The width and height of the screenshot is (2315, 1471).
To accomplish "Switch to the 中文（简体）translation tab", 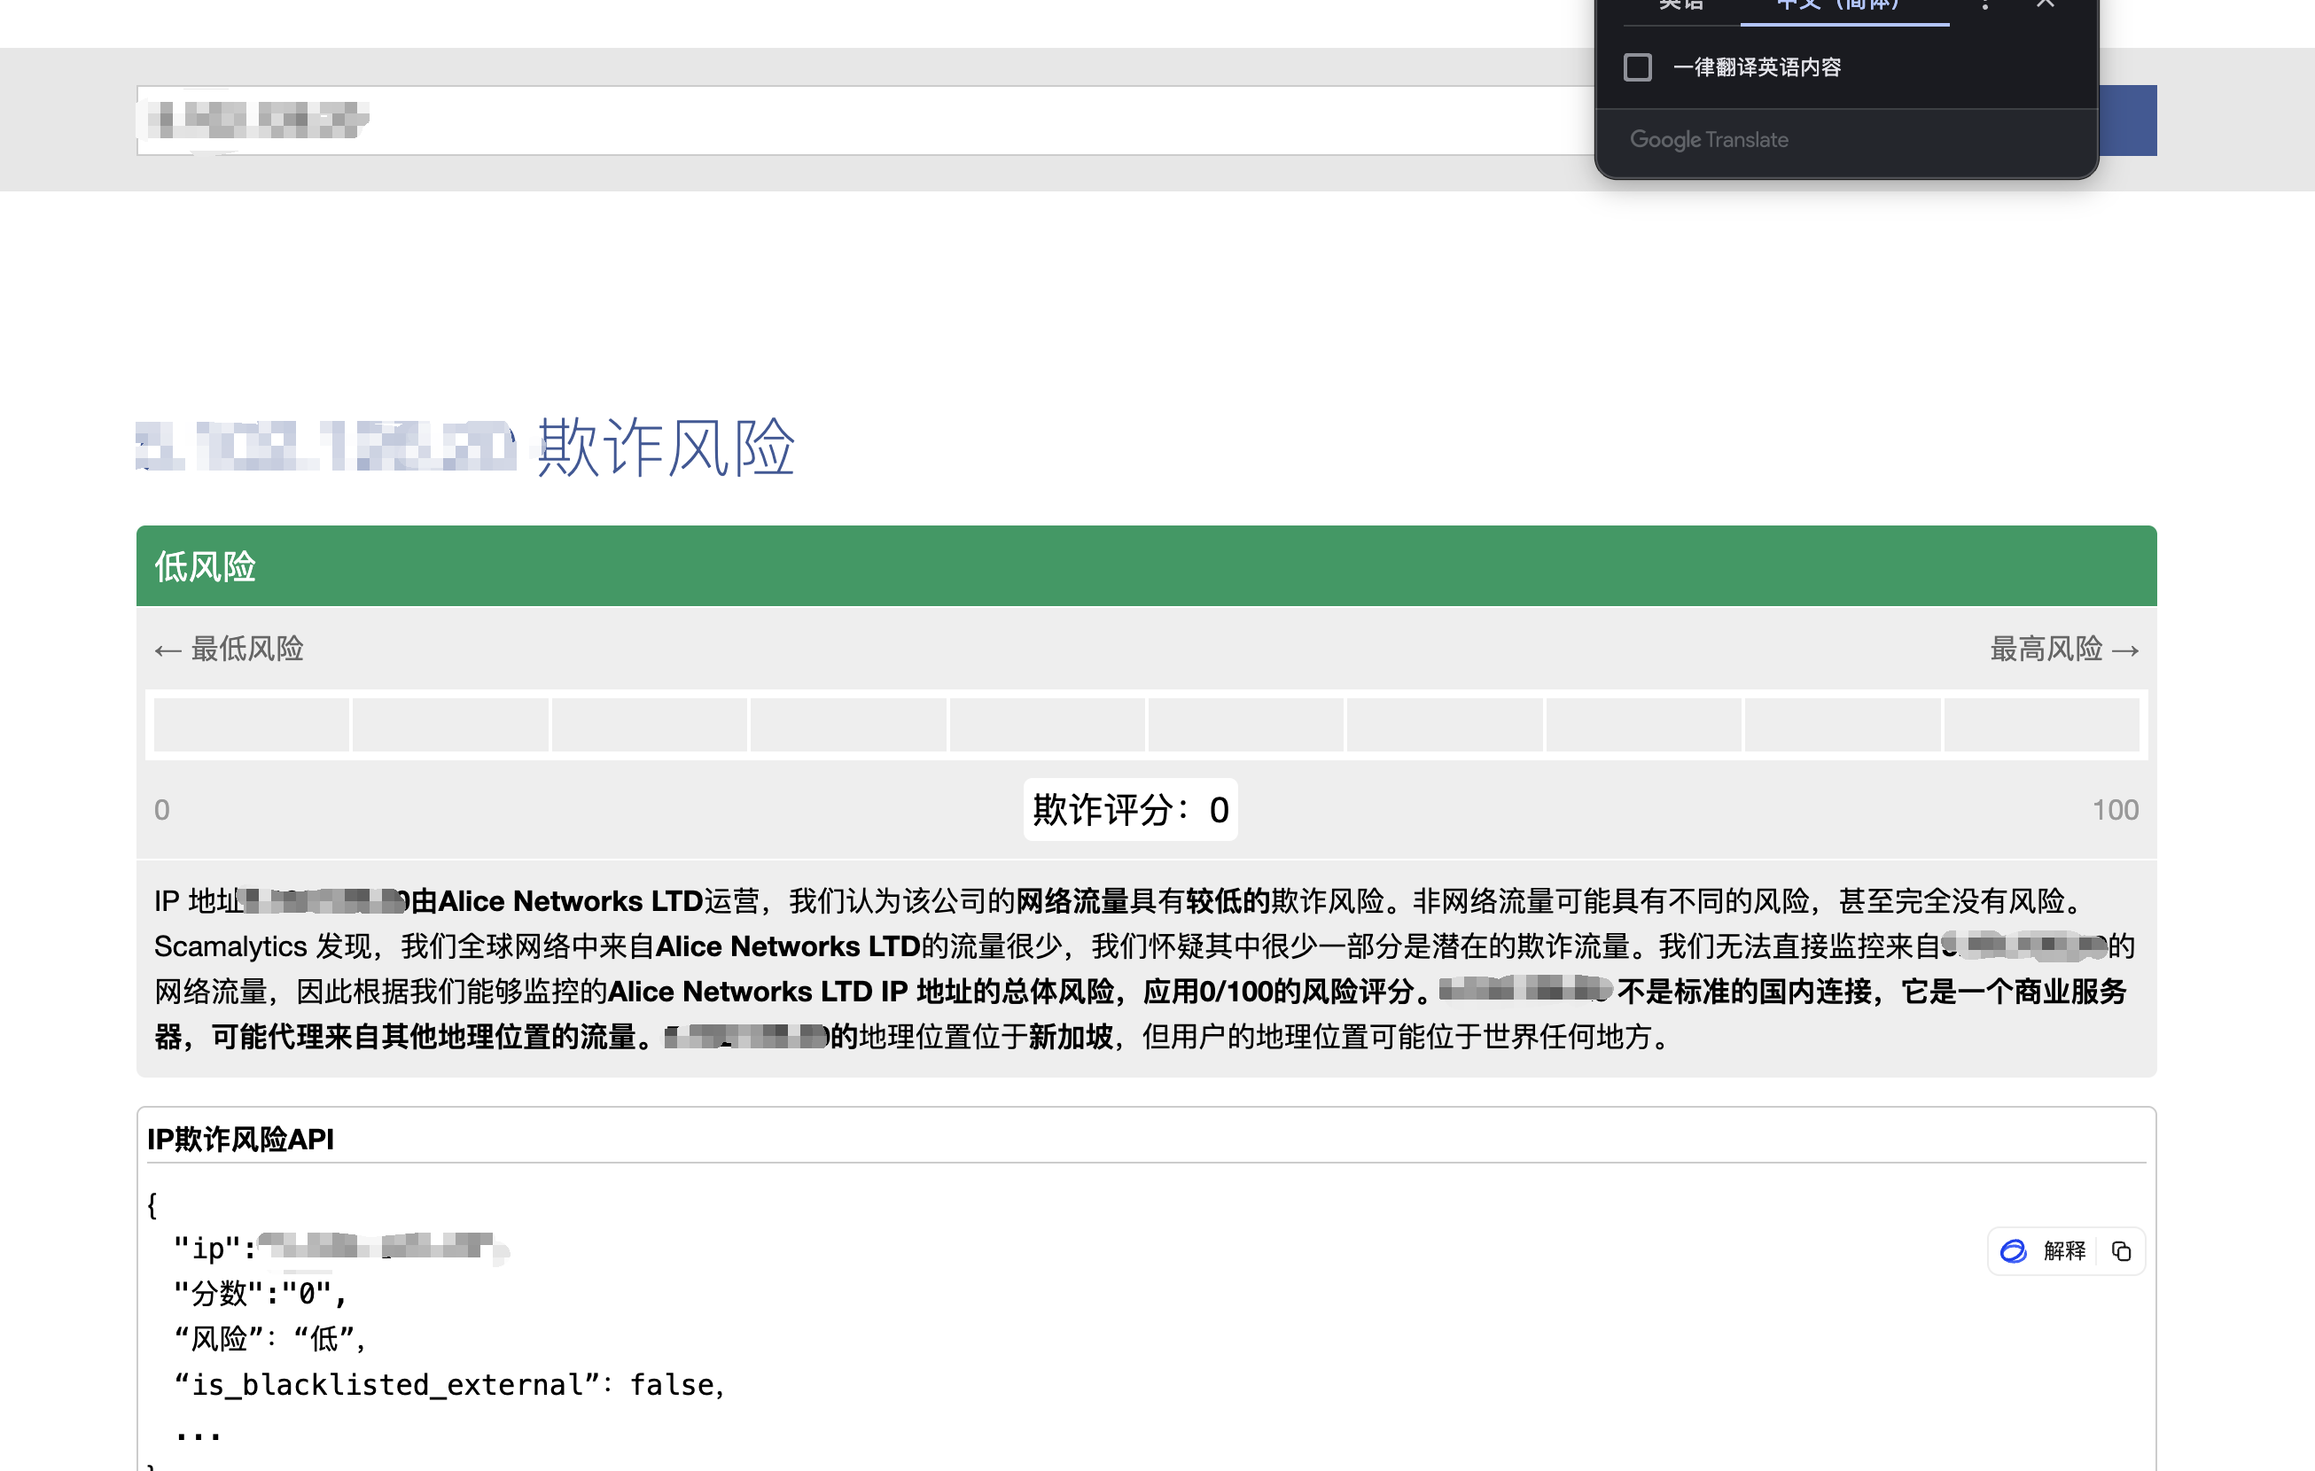I will 1843,6.
